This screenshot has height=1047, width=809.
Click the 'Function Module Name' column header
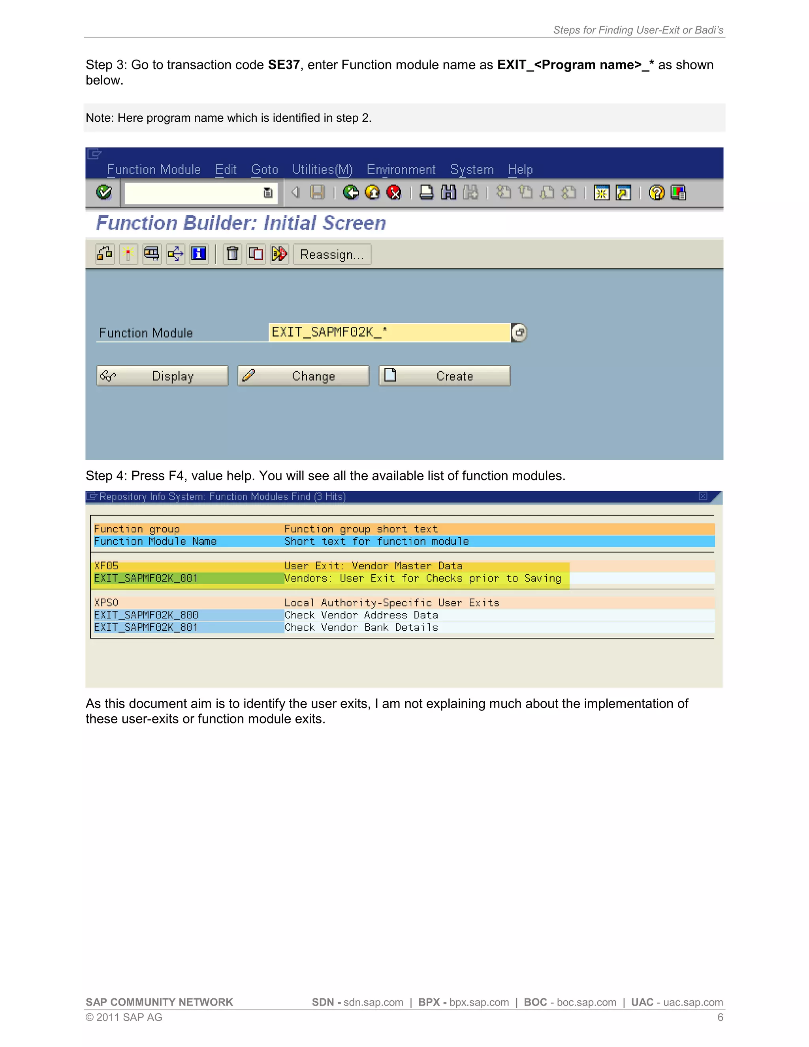(155, 541)
